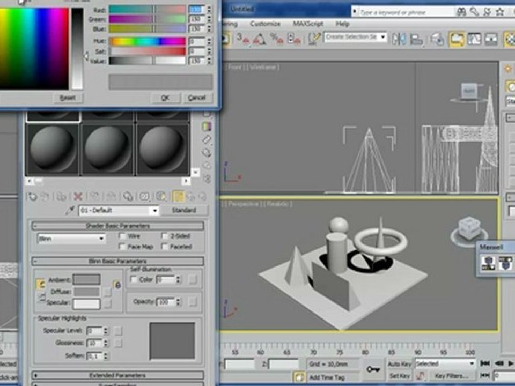Image resolution: width=515 pixels, height=386 pixels.
Task: Click the Mirror tool icon
Action: coord(399,39)
